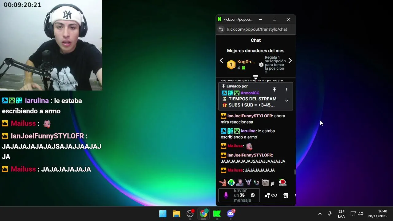Click the Enviar un mensaje input field

tap(239, 195)
